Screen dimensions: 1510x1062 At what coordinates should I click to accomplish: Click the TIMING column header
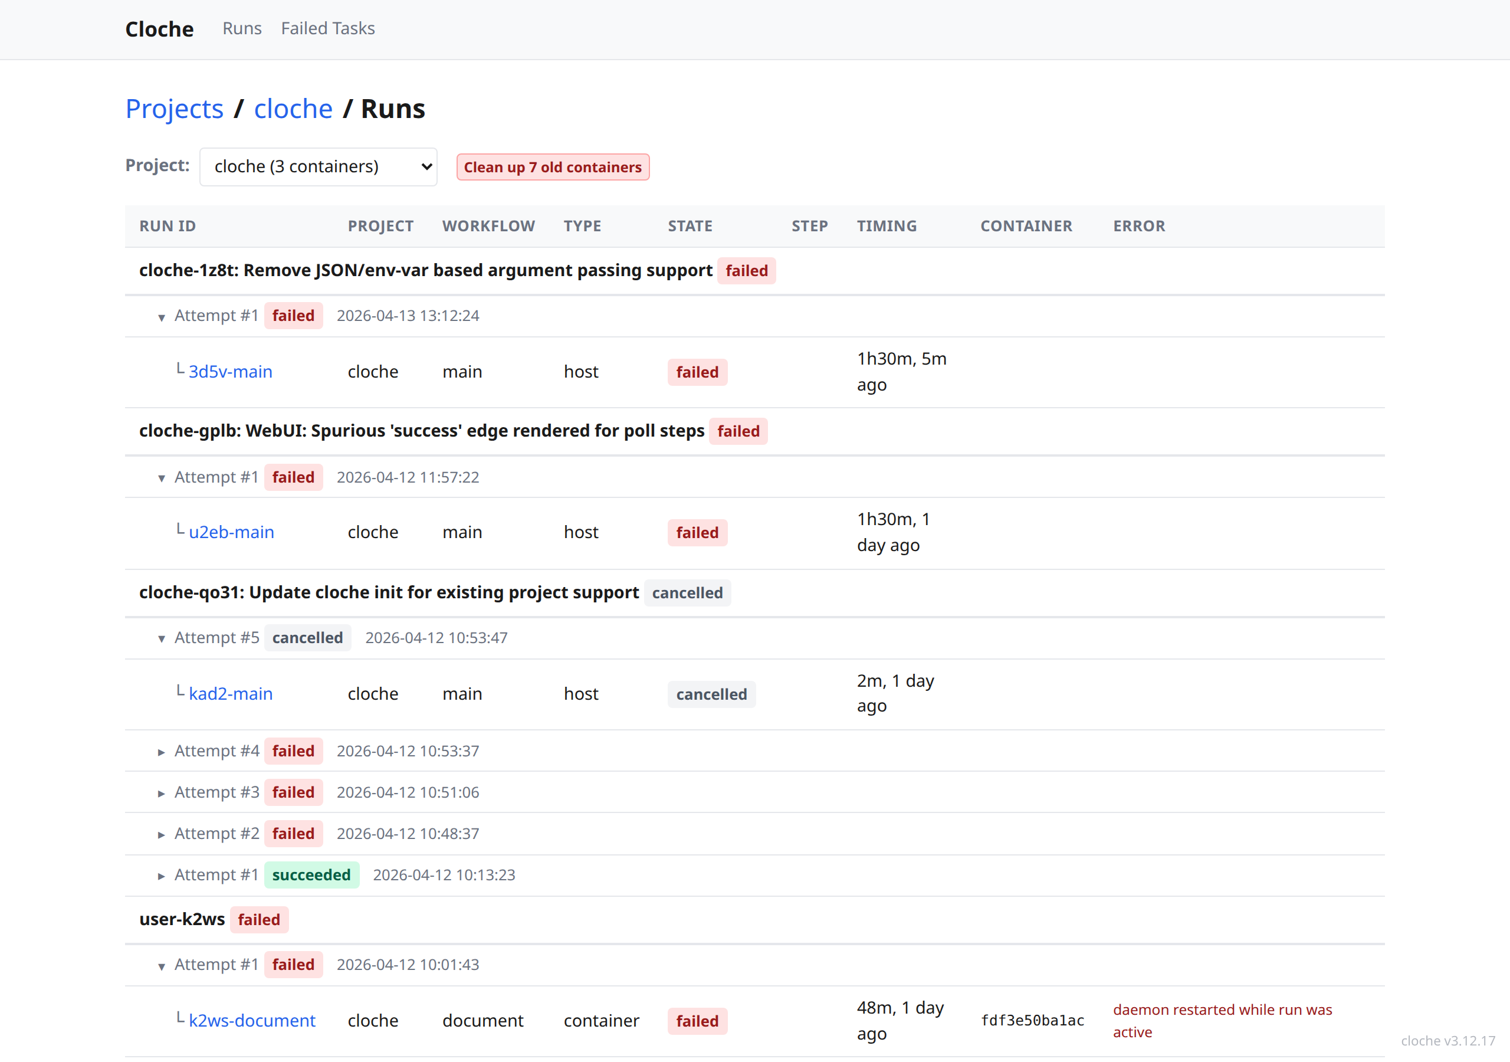(x=887, y=226)
